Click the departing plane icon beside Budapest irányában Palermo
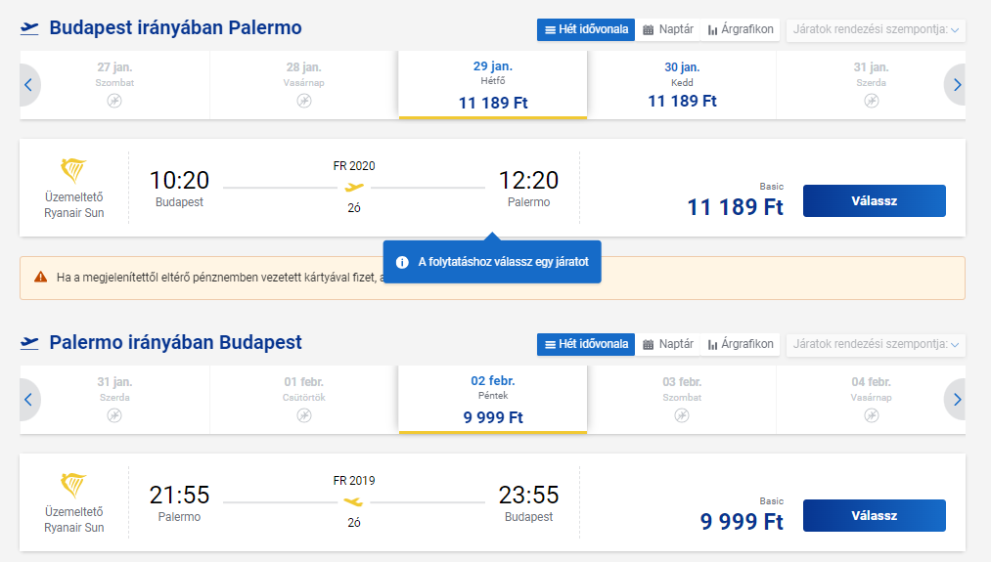The height and width of the screenshot is (562, 991). tap(29, 28)
